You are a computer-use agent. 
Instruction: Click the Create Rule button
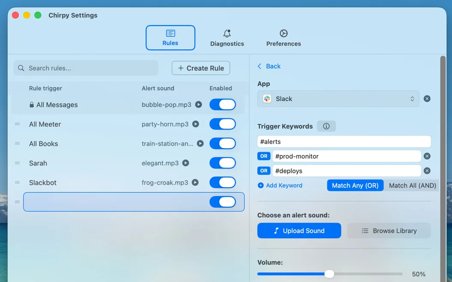(x=201, y=68)
